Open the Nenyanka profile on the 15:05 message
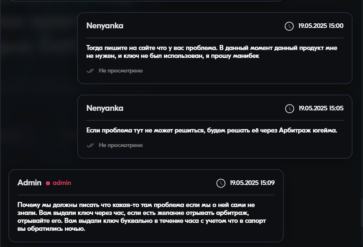The height and width of the screenshot is (247, 363). click(x=105, y=108)
